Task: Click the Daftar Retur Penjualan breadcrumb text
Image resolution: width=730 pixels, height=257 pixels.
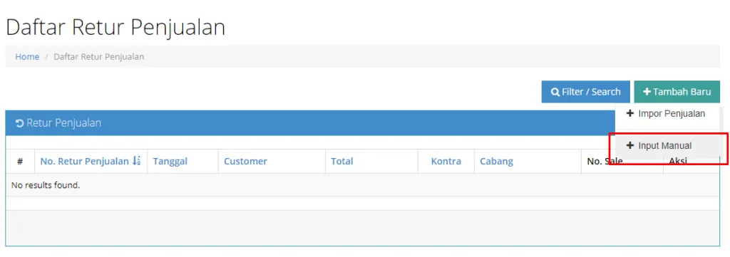Action: pyautogui.click(x=98, y=57)
